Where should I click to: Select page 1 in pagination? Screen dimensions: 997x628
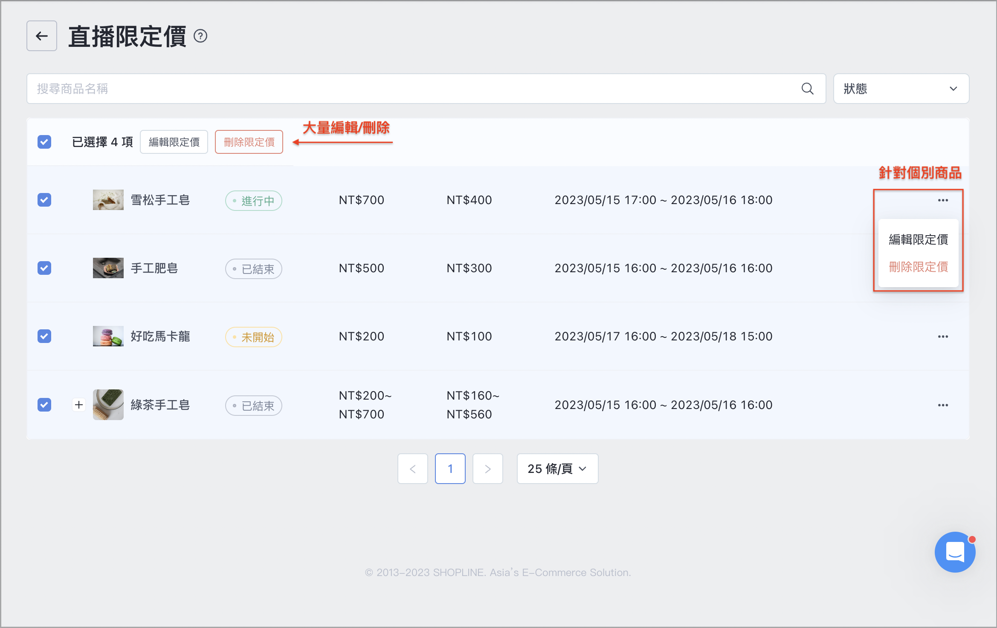pyautogui.click(x=450, y=469)
